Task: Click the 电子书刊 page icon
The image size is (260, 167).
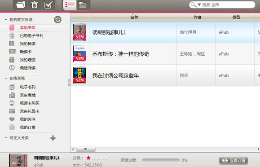Action: (x=12, y=87)
